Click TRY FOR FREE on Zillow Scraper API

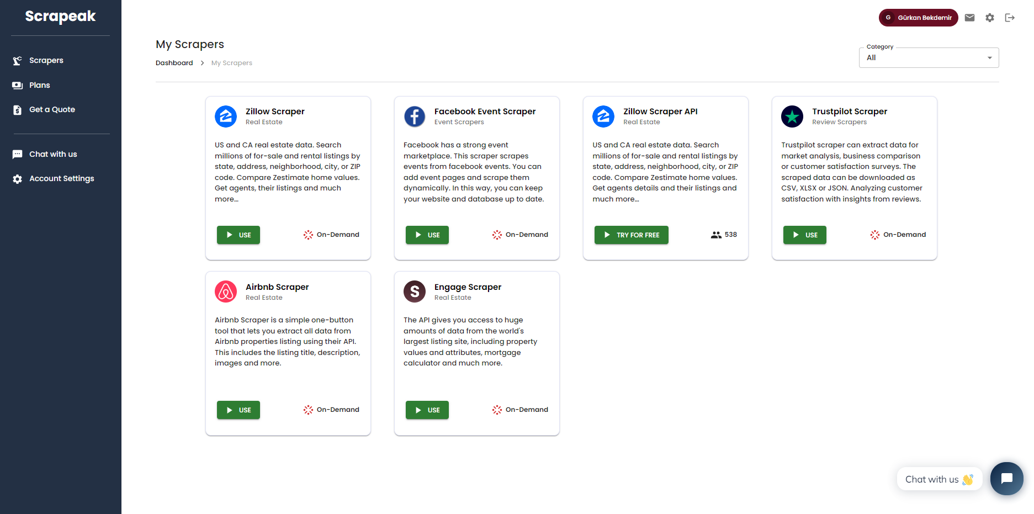tap(631, 235)
